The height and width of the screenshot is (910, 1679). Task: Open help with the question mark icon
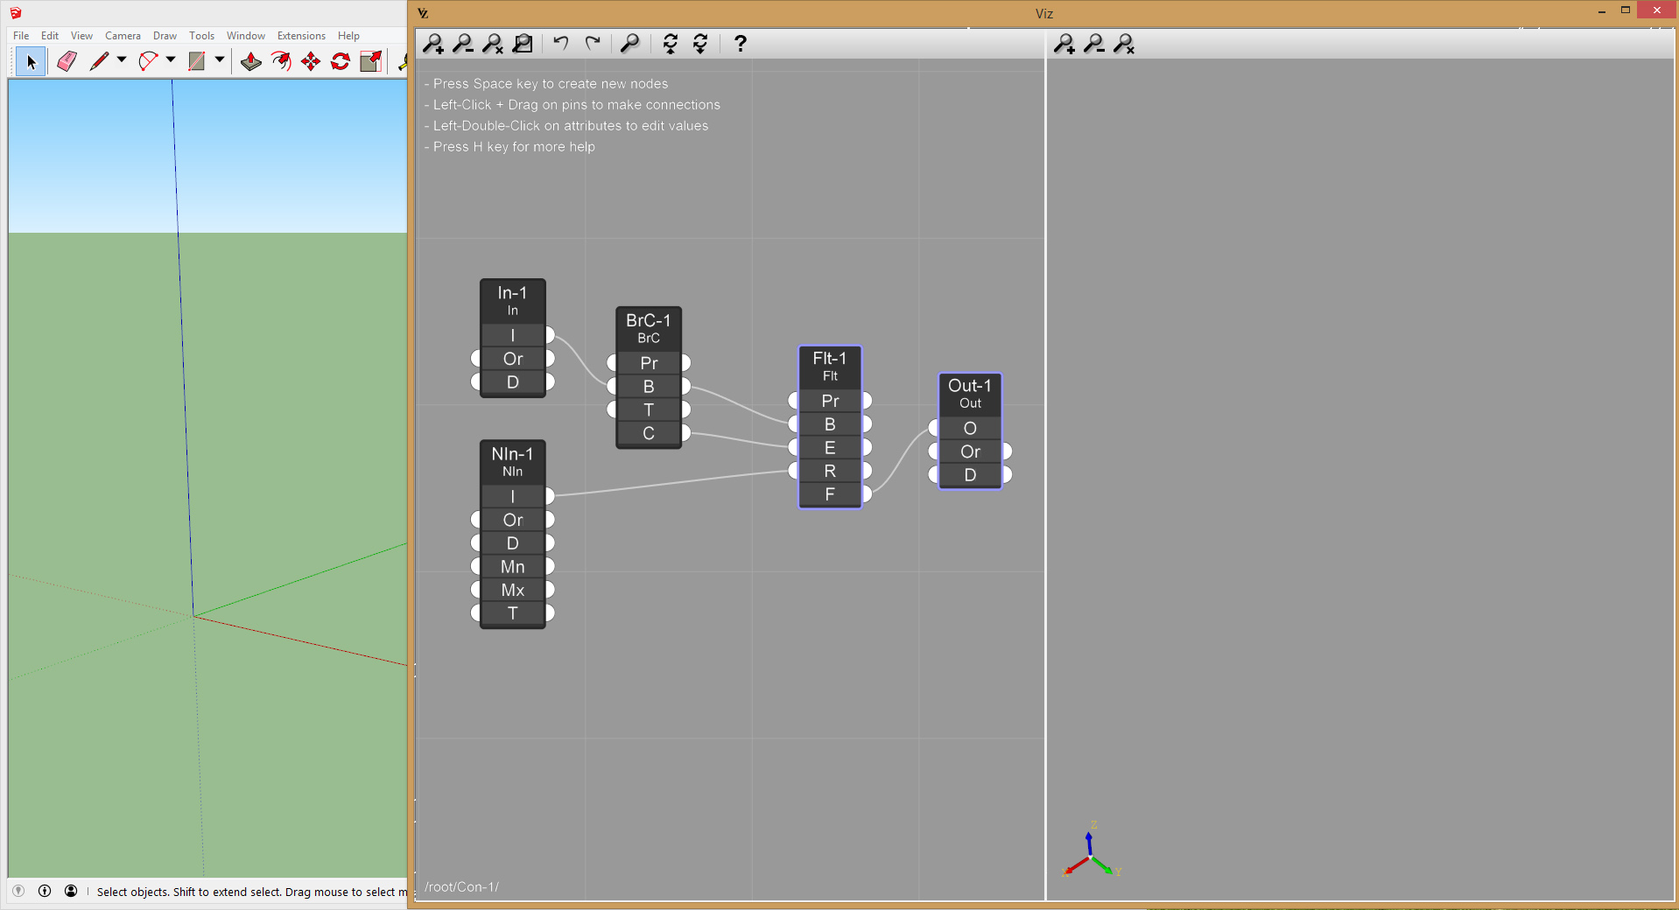(x=740, y=44)
